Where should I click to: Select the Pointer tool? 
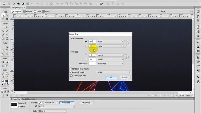pyautogui.click(x=3, y=15)
